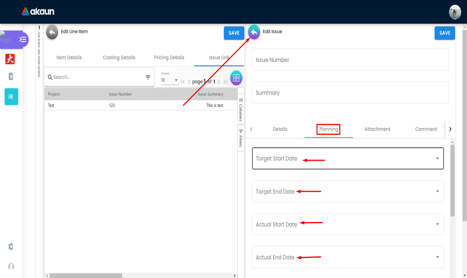Screen dimensions: 467x278
Task: Open the red running figure app icon
Action: coord(10,59)
